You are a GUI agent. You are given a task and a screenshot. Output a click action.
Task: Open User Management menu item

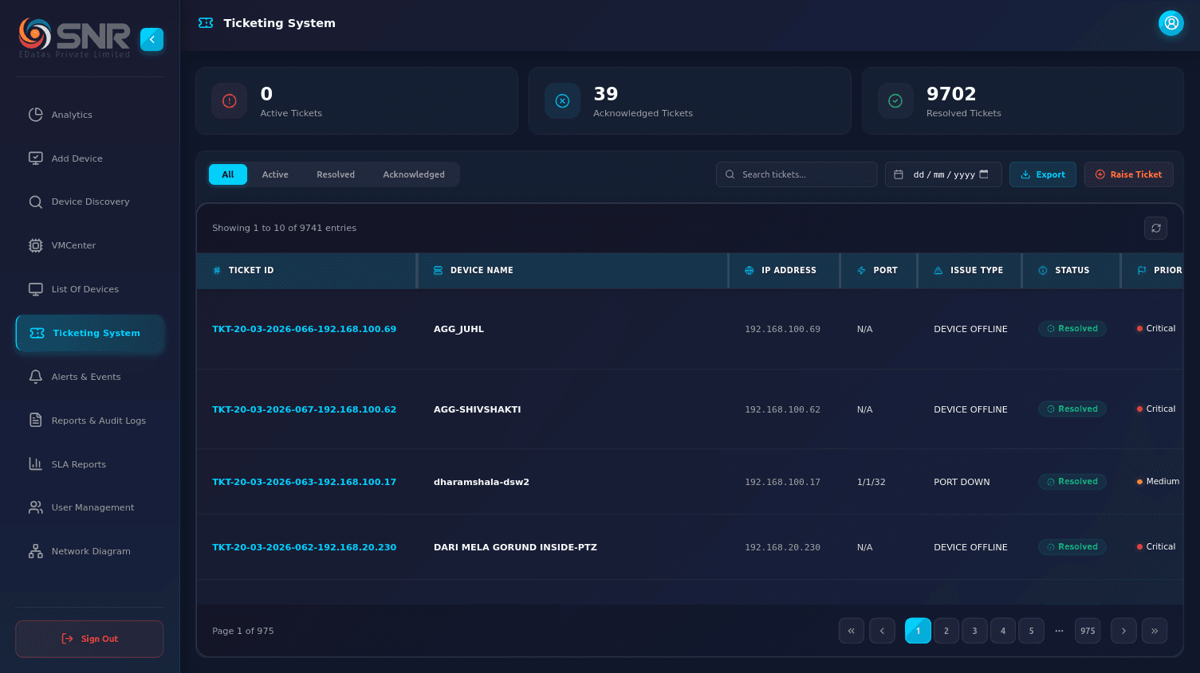pyautogui.click(x=92, y=507)
